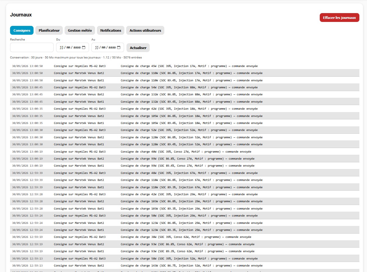
Task: Click 'Consigne de charge 54W' log message
Action: coord(189,87)
